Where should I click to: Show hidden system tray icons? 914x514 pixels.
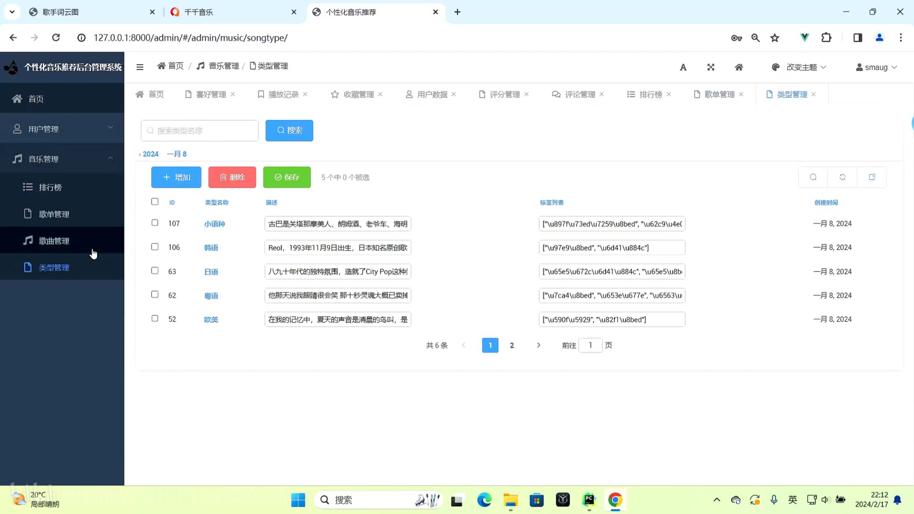tap(717, 500)
